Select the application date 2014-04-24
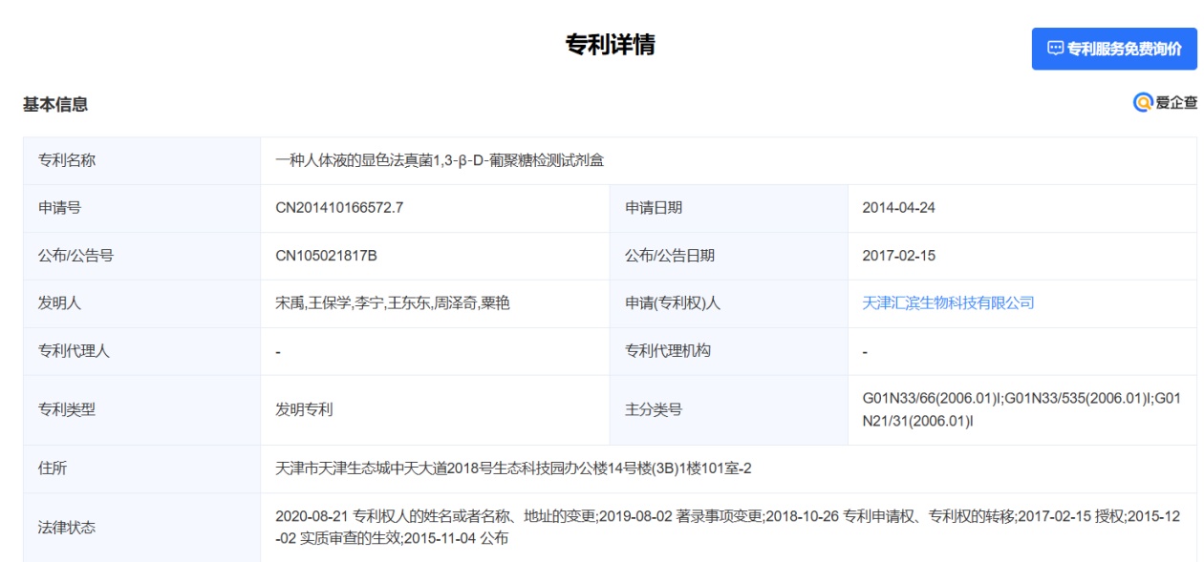 897,208
